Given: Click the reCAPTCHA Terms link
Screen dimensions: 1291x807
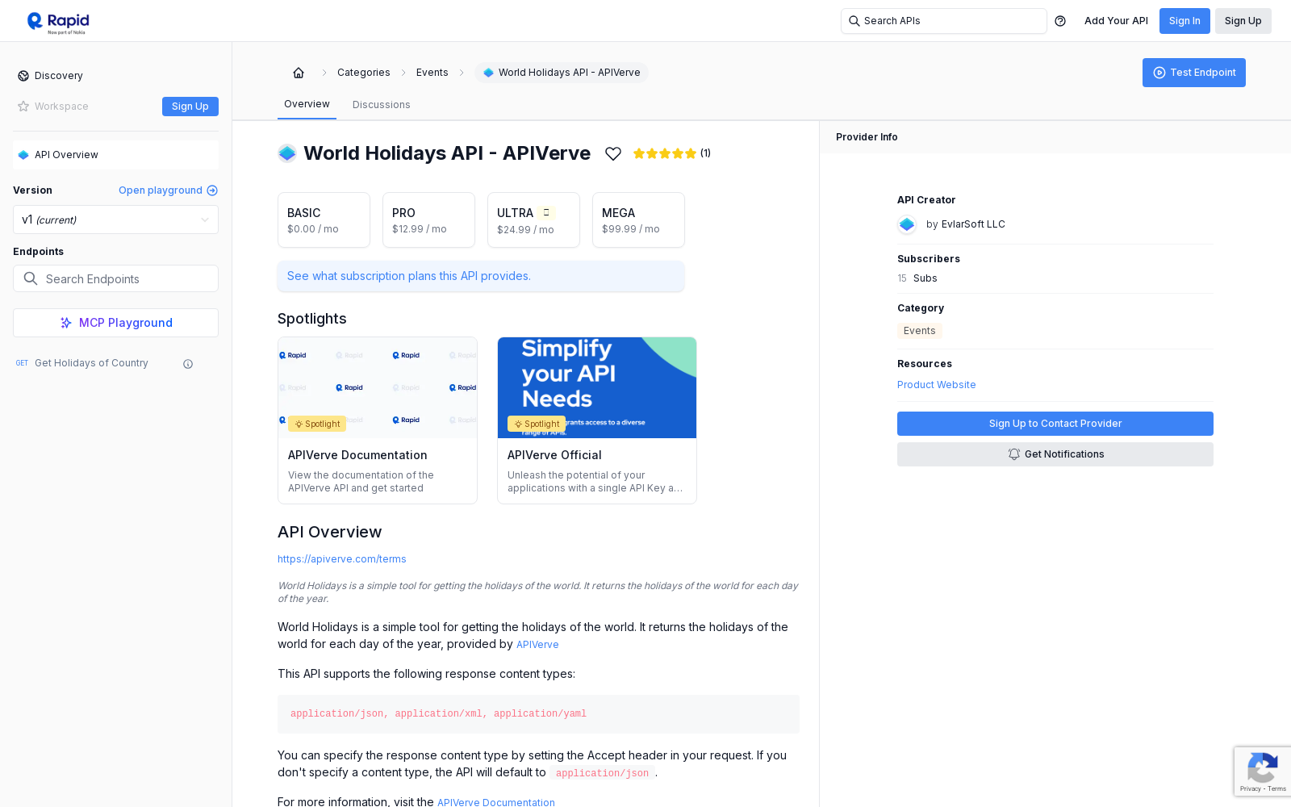Looking at the screenshot, I should (x=1277, y=788).
